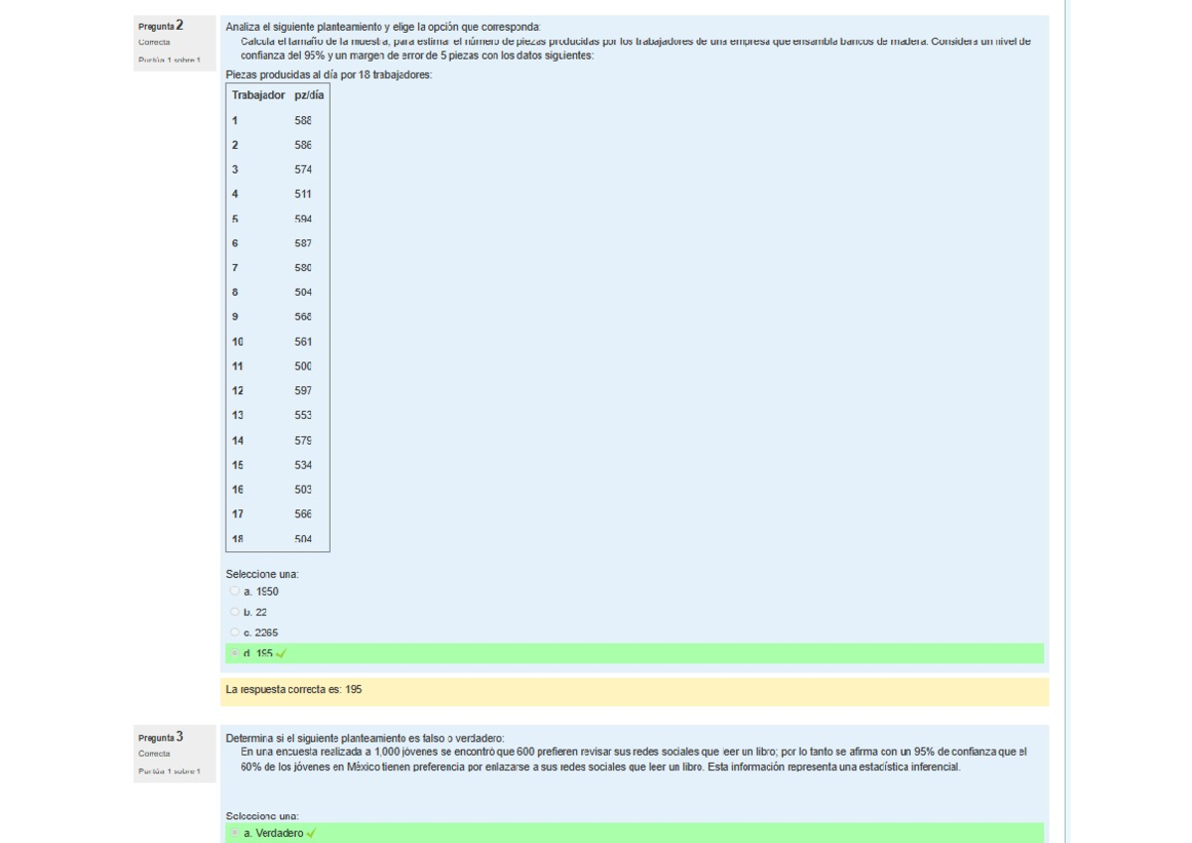
Task: Click the Pregunta 2 heading
Action: click(160, 26)
